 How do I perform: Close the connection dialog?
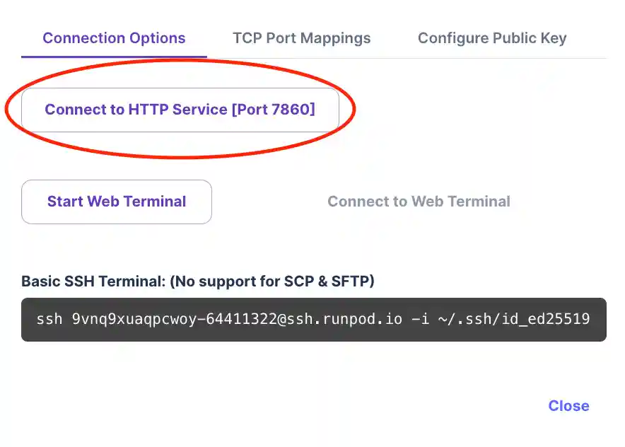(568, 406)
